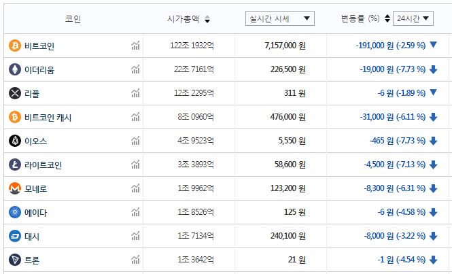Screen dimensions: 452x274
Task: Click the Tron coin icon
Action: point(14,260)
